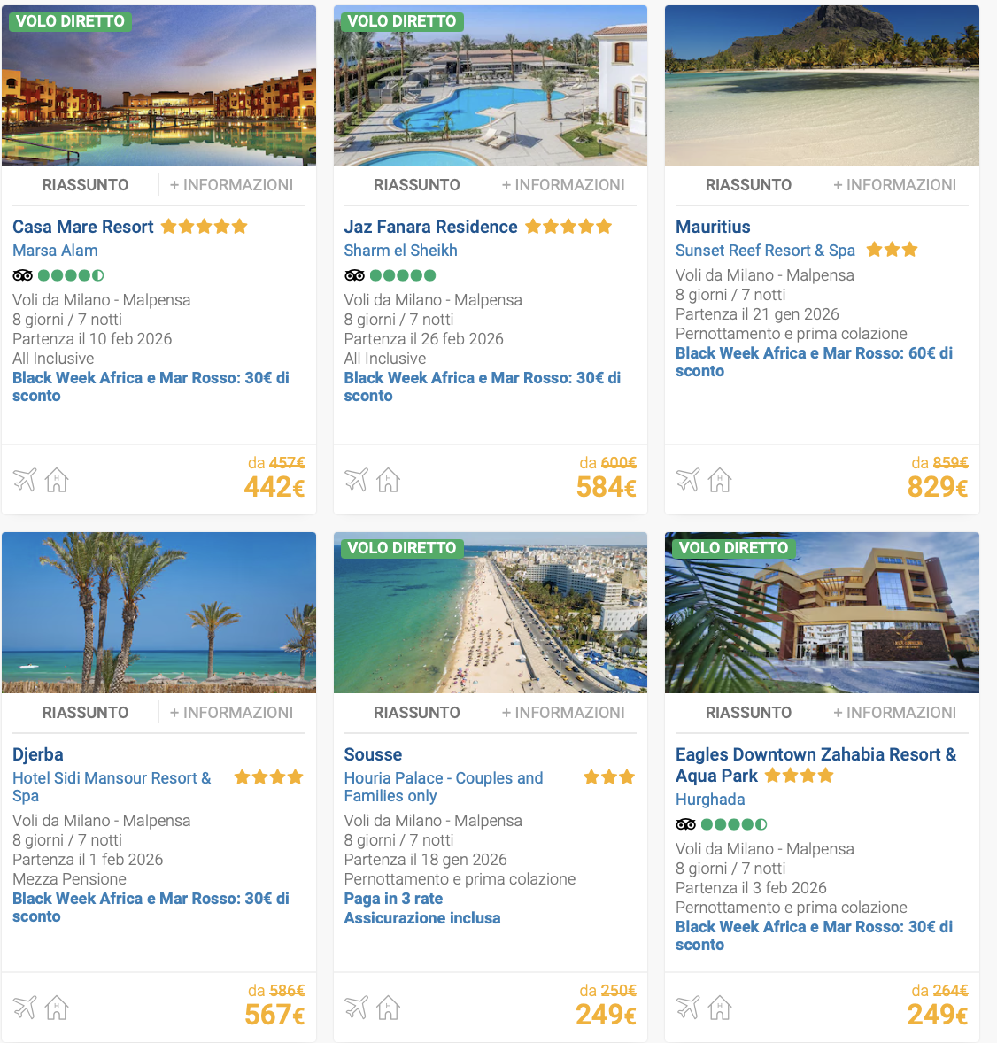Expand + INFORMAZIONI on the Mauritius card

coord(895,184)
